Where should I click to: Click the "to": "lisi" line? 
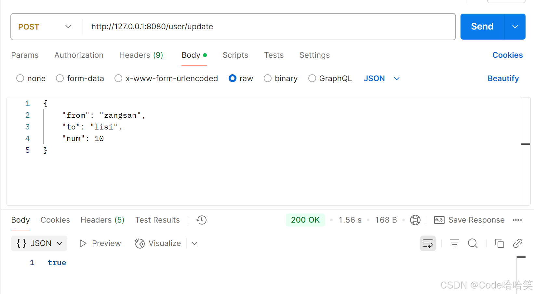pyautogui.click(x=92, y=127)
